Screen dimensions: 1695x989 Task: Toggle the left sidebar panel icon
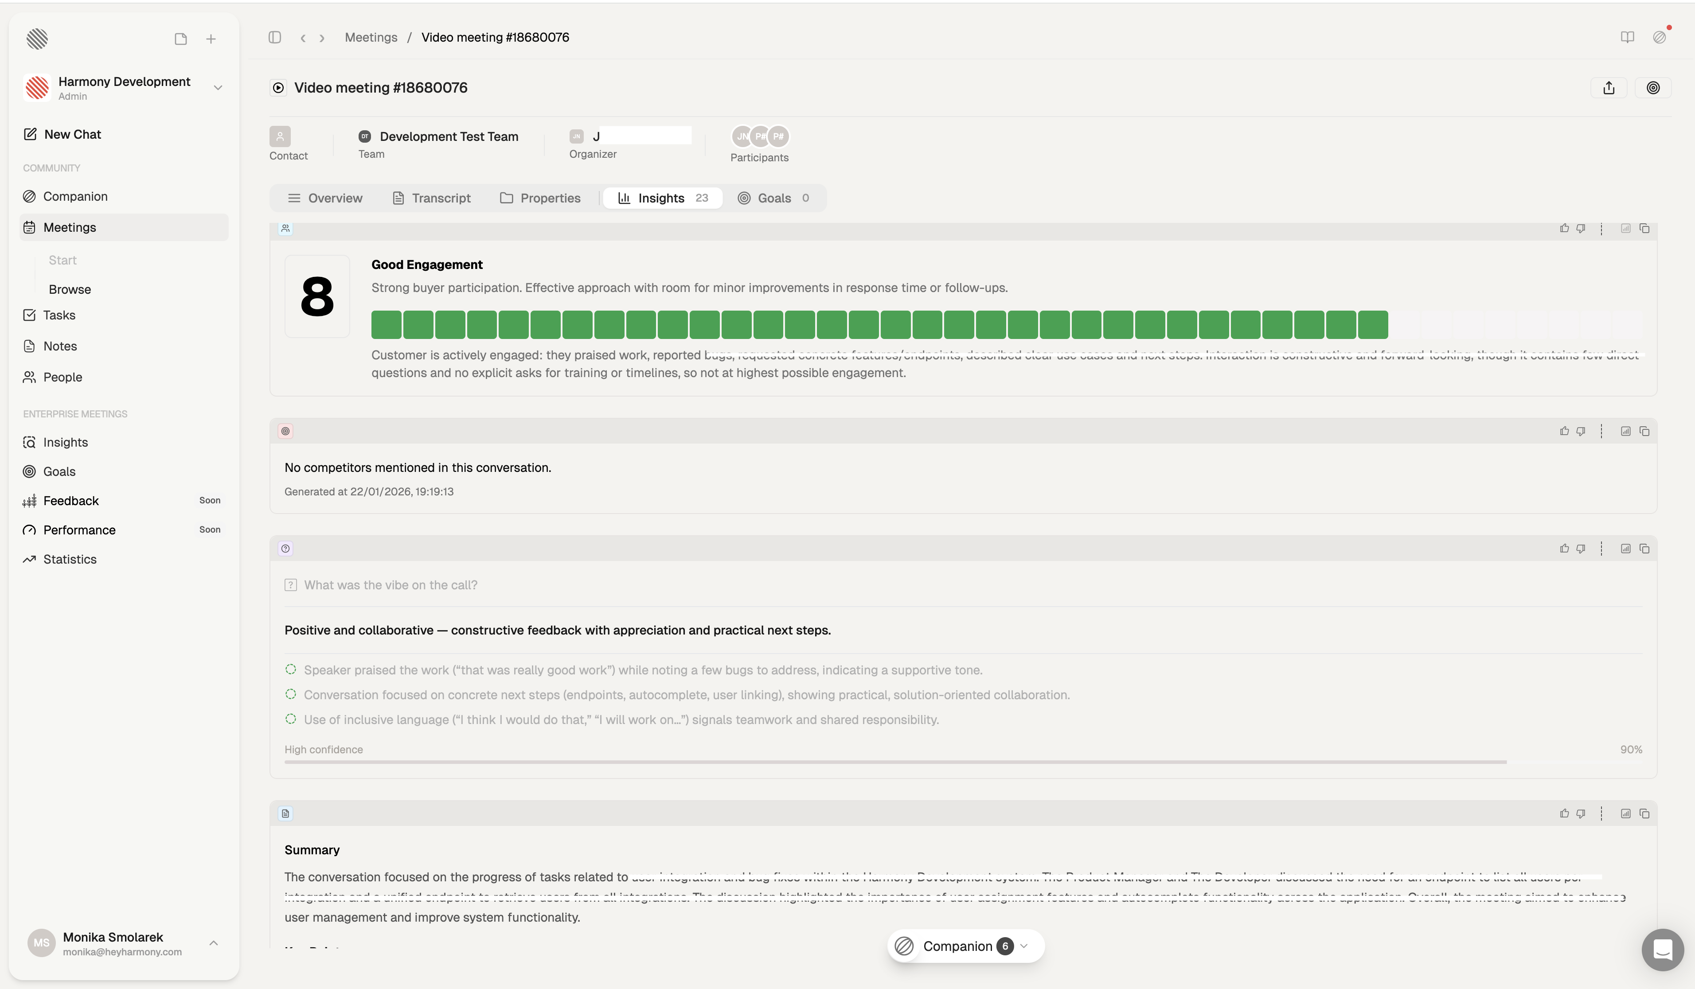point(274,38)
